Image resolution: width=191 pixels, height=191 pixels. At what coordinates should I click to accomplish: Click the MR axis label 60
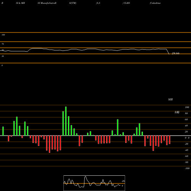[186, 120]
